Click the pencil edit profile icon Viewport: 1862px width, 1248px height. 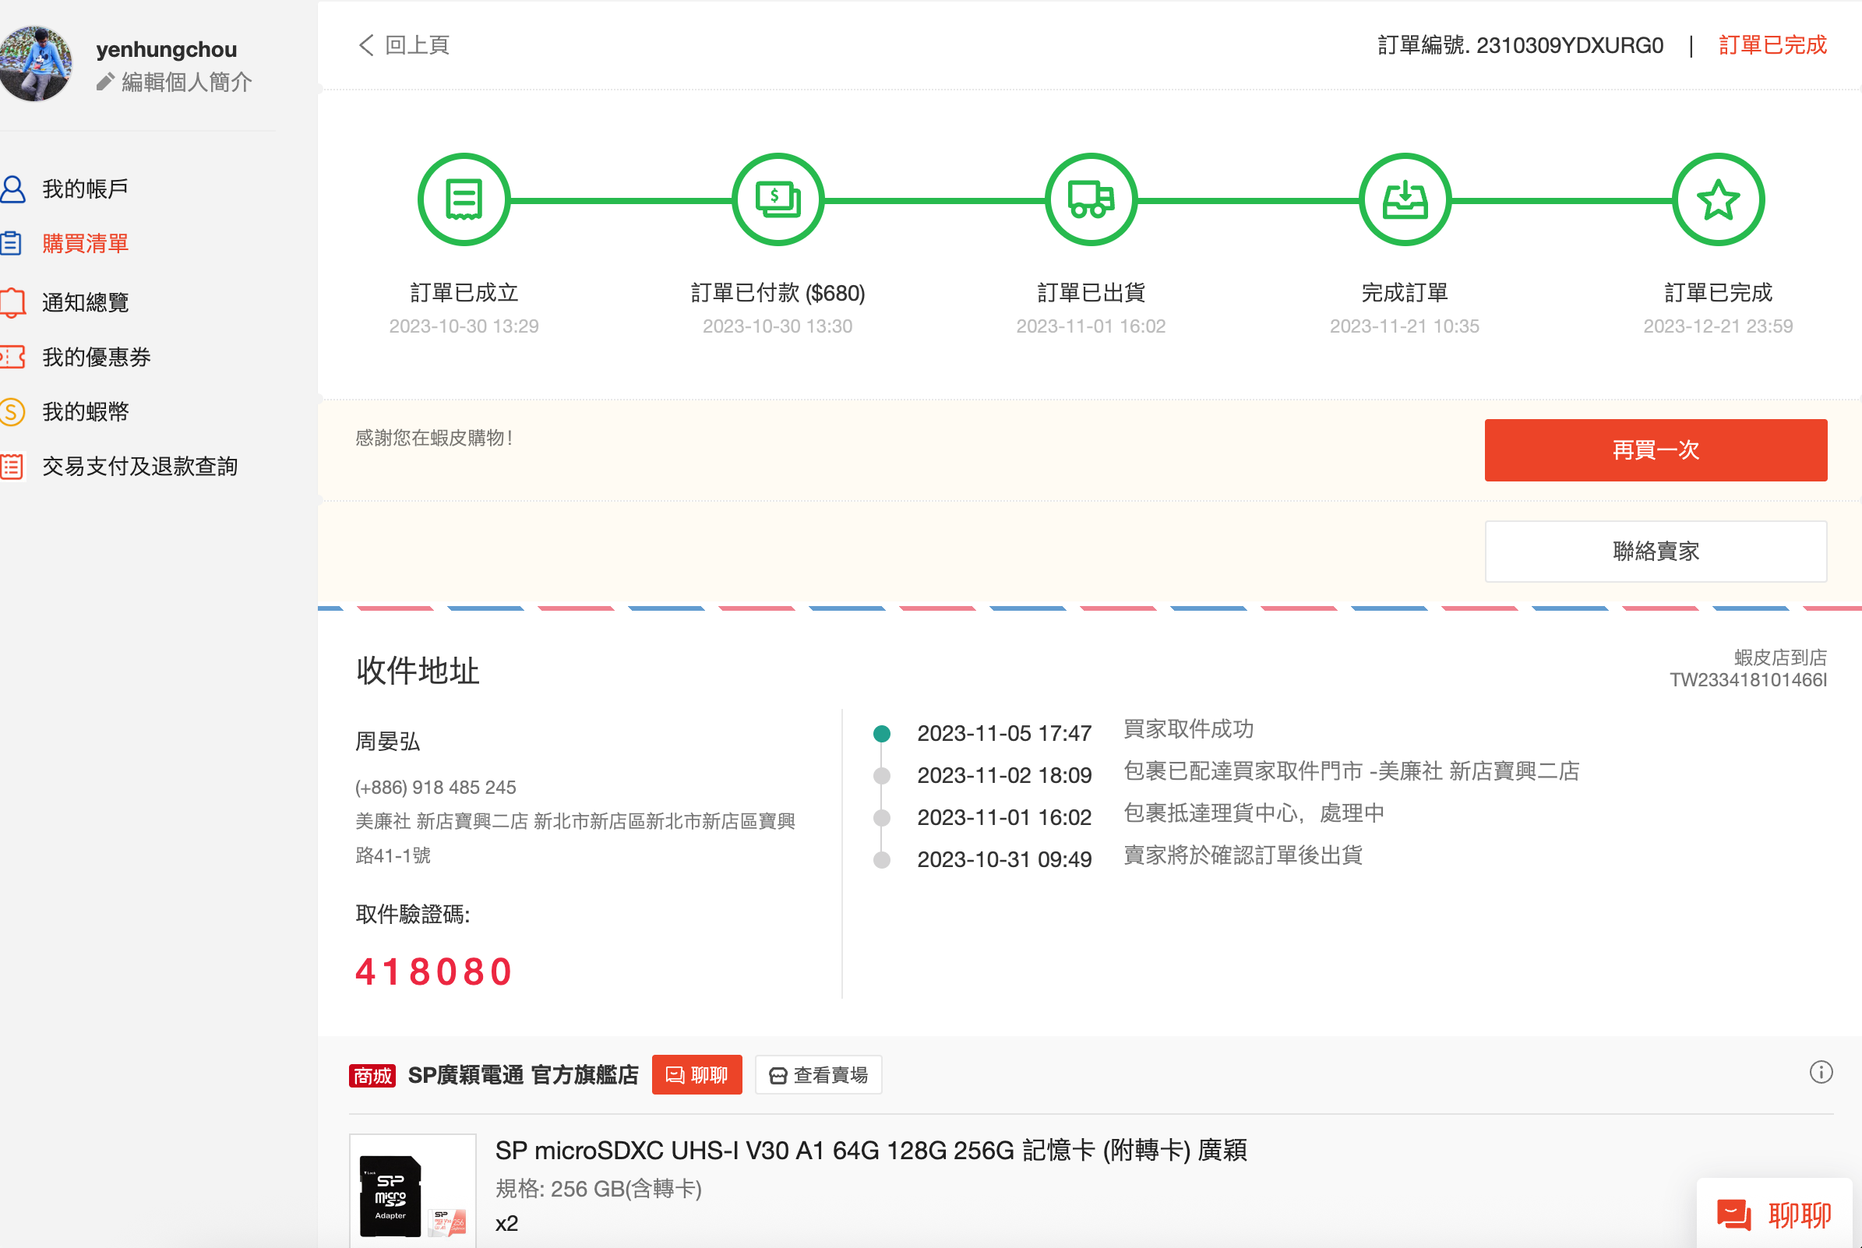click(x=105, y=82)
